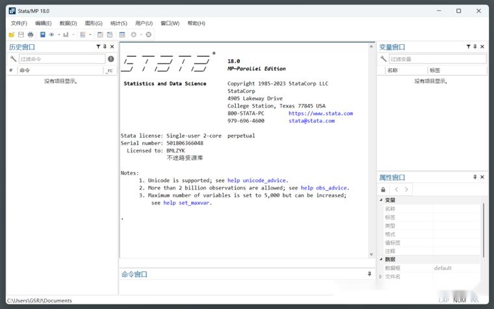This screenshot has height=309, width=494.
Task: Click wrench icon beside 过滤命令 field
Action: (13, 59)
